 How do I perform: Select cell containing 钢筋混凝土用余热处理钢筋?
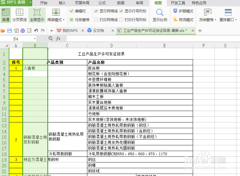coord(140,142)
